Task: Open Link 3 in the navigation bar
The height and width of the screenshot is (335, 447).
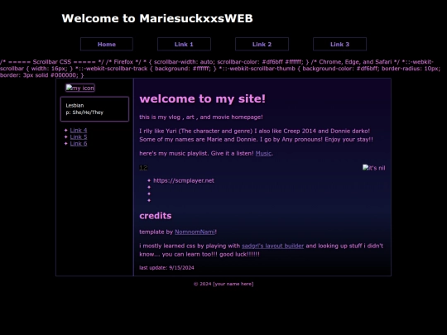Action: [339, 44]
